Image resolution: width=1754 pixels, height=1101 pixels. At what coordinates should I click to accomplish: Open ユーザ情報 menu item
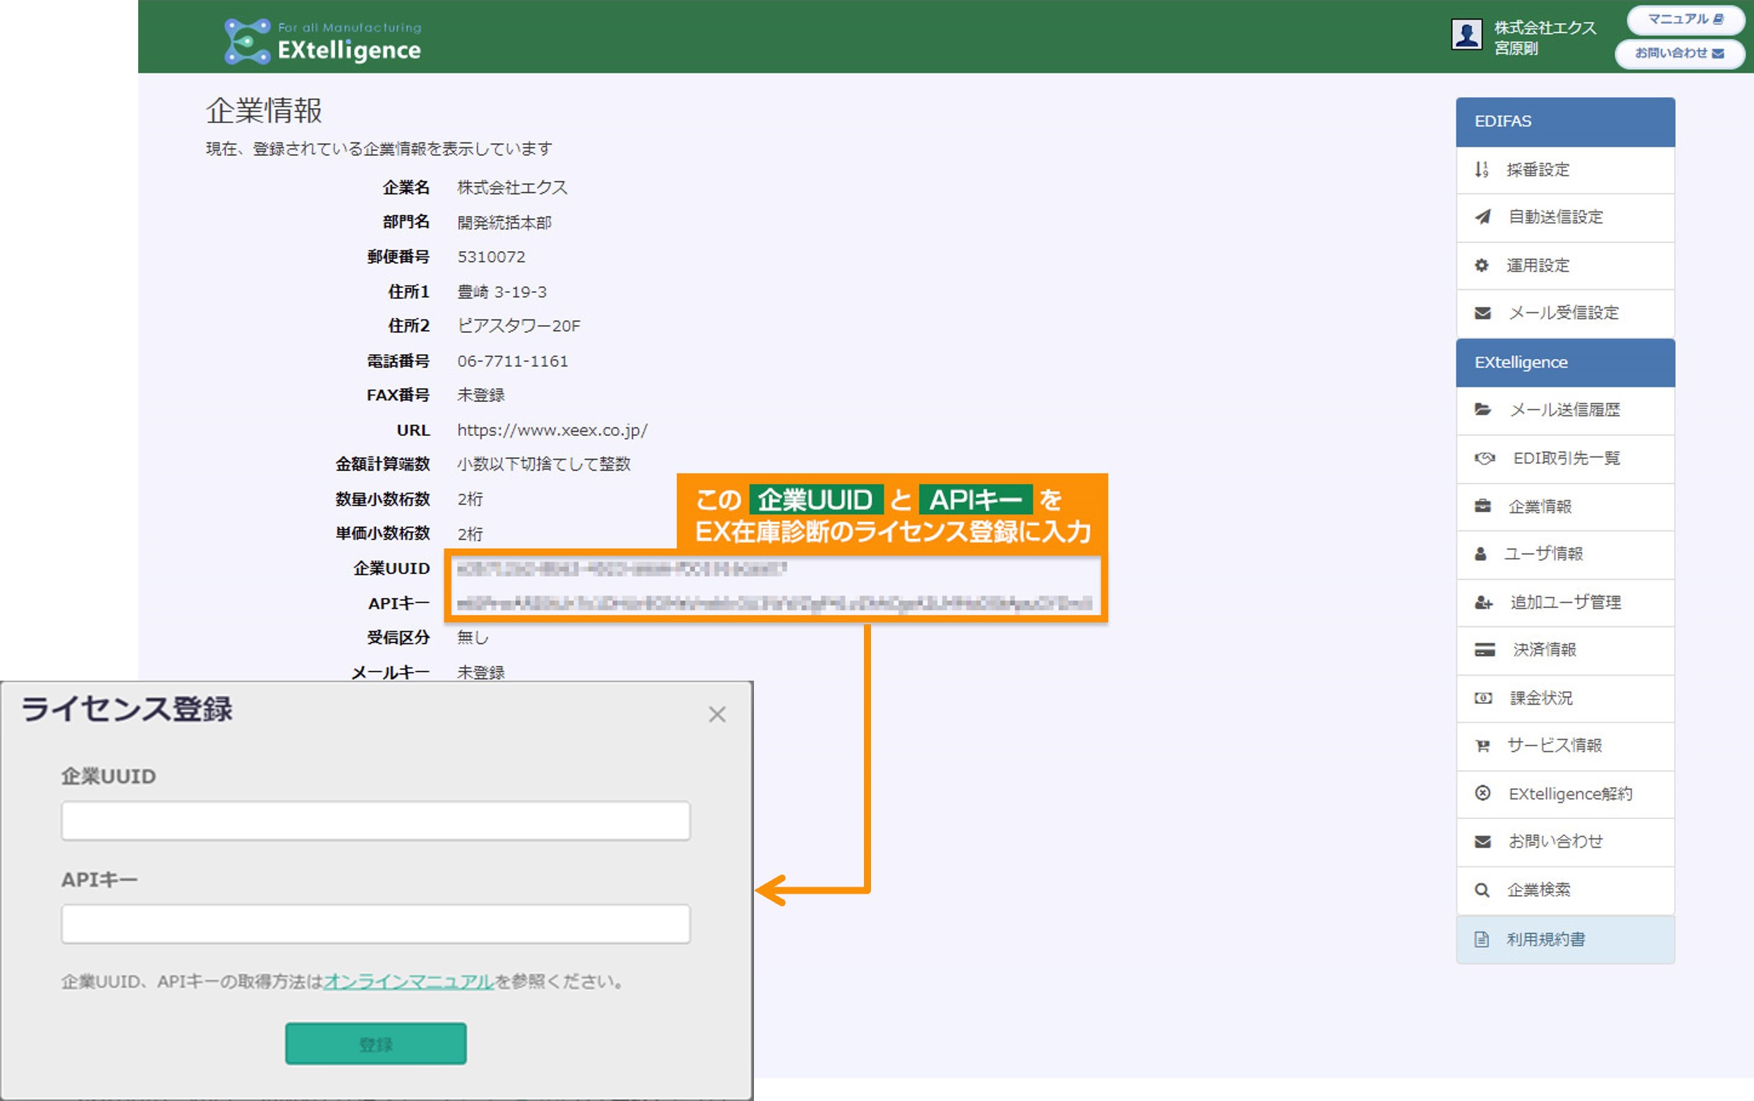tap(1565, 555)
